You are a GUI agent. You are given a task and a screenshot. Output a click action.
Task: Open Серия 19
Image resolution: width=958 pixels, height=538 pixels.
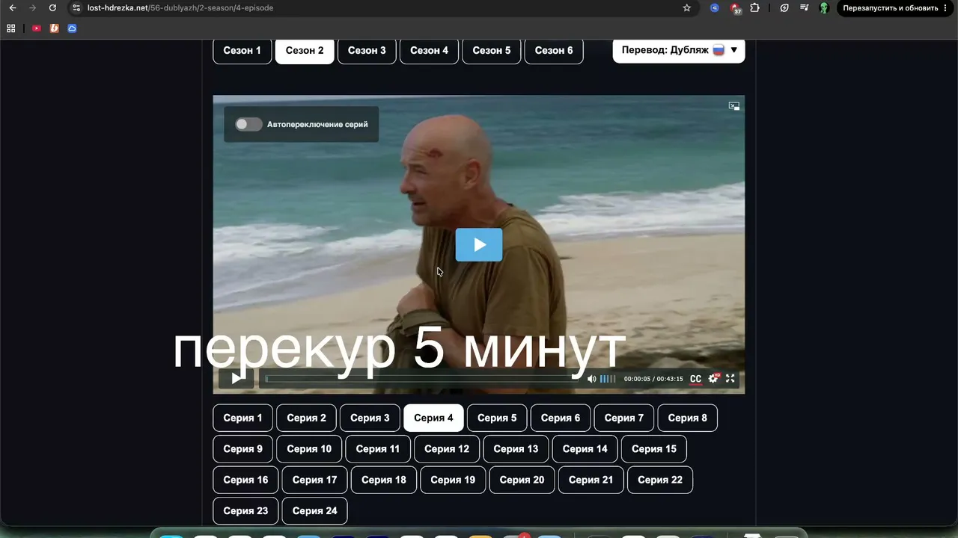pyautogui.click(x=453, y=480)
